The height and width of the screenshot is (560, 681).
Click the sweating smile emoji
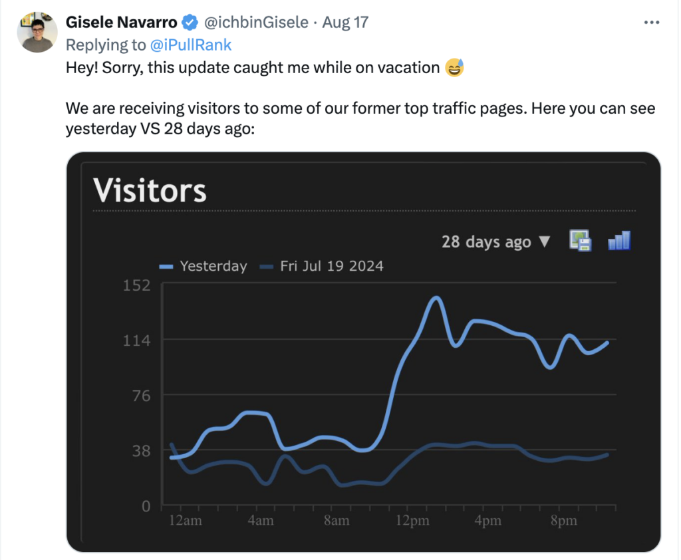click(455, 68)
